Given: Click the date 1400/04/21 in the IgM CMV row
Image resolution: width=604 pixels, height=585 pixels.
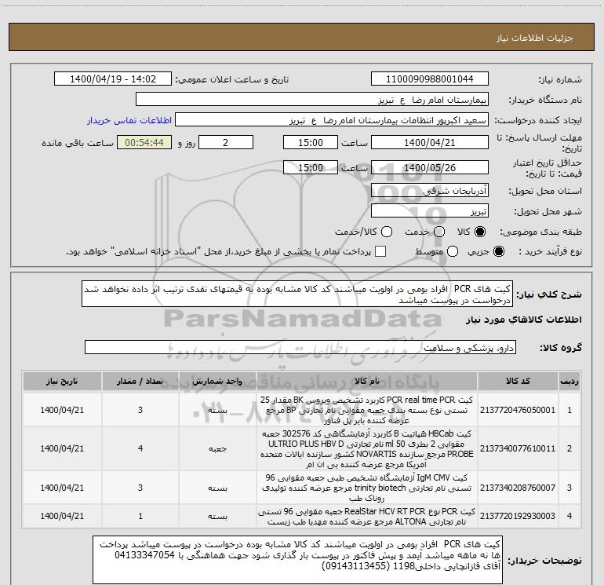Looking at the screenshot, I should tap(62, 488).
